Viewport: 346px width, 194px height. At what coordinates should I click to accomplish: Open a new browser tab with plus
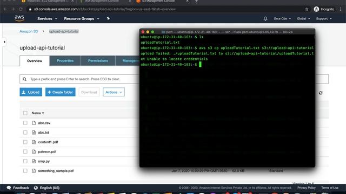point(196,1)
